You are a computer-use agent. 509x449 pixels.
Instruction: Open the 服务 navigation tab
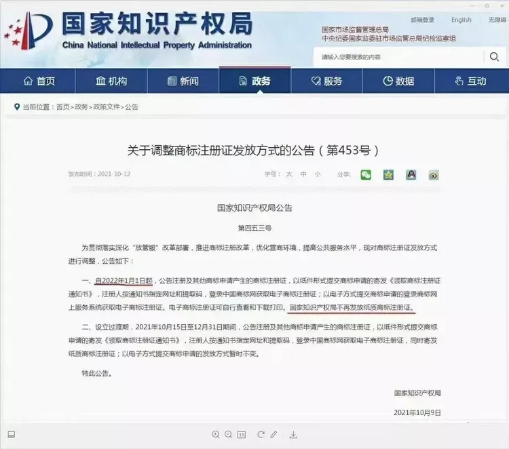pyautogui.click(x=326, y=81)
